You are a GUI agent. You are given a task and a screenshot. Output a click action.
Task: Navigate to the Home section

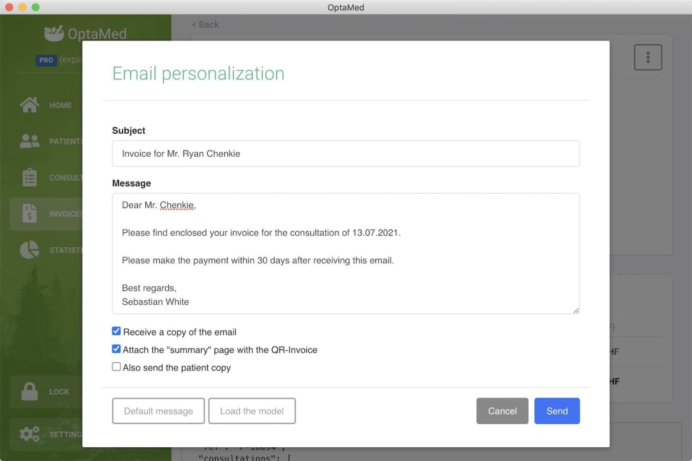61,105
